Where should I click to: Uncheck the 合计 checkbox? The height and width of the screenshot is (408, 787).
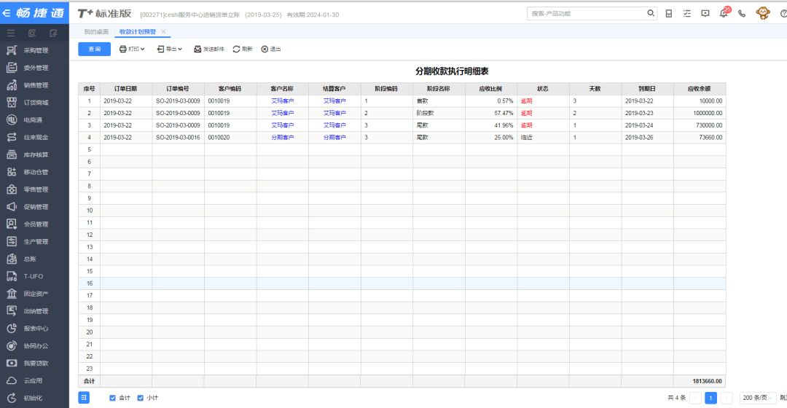[112, 398]
